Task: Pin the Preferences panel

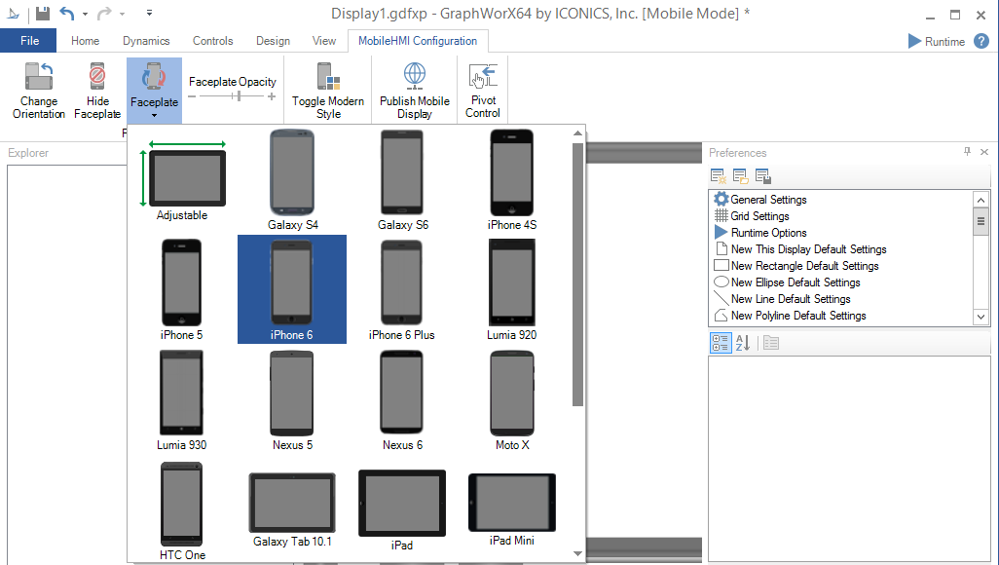Action: tap(967, 152)
